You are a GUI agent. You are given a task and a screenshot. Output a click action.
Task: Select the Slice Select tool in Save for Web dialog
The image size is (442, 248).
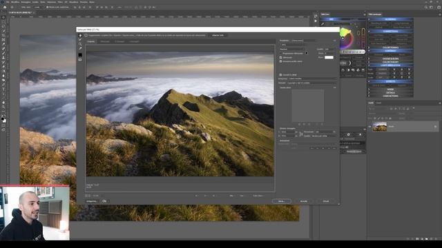(80, 40)
